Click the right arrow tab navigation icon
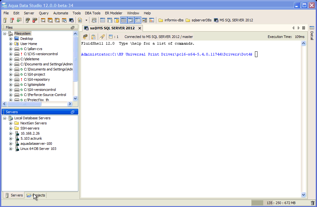This screenshot has width=317, height=207. click(x=299, y=28)
